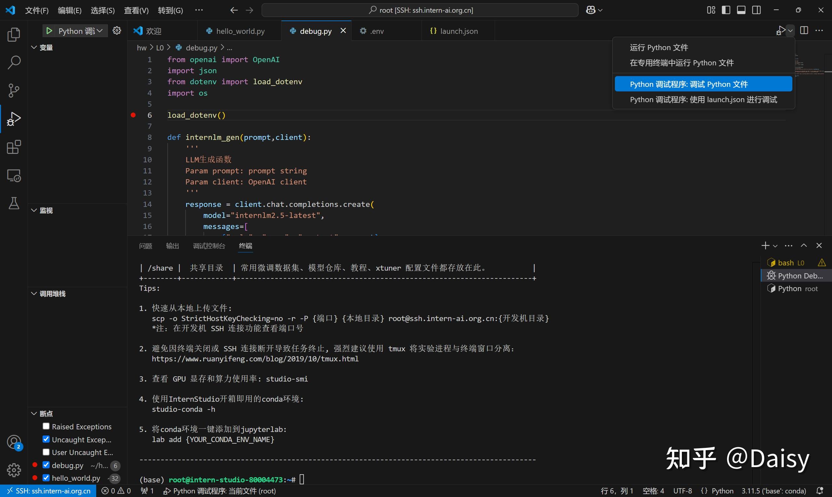Viewport: 832px width, 497px height.
Task: Open the Remote Explorer view
Action: [x=14, y=175]
